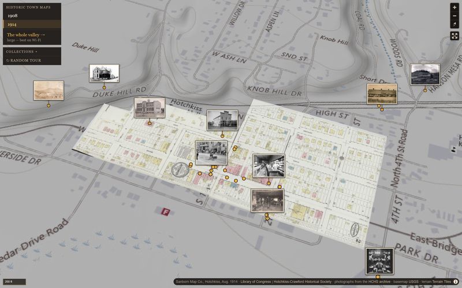Click red F fire station symbol

(166, 211)
